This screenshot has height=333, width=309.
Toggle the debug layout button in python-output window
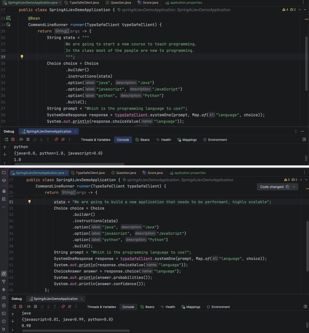pos(304,140)
